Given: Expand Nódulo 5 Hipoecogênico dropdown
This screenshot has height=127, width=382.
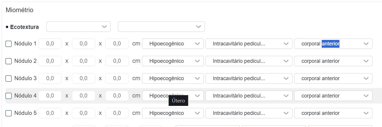Looking at the screenshot, I should click(173, 113).
